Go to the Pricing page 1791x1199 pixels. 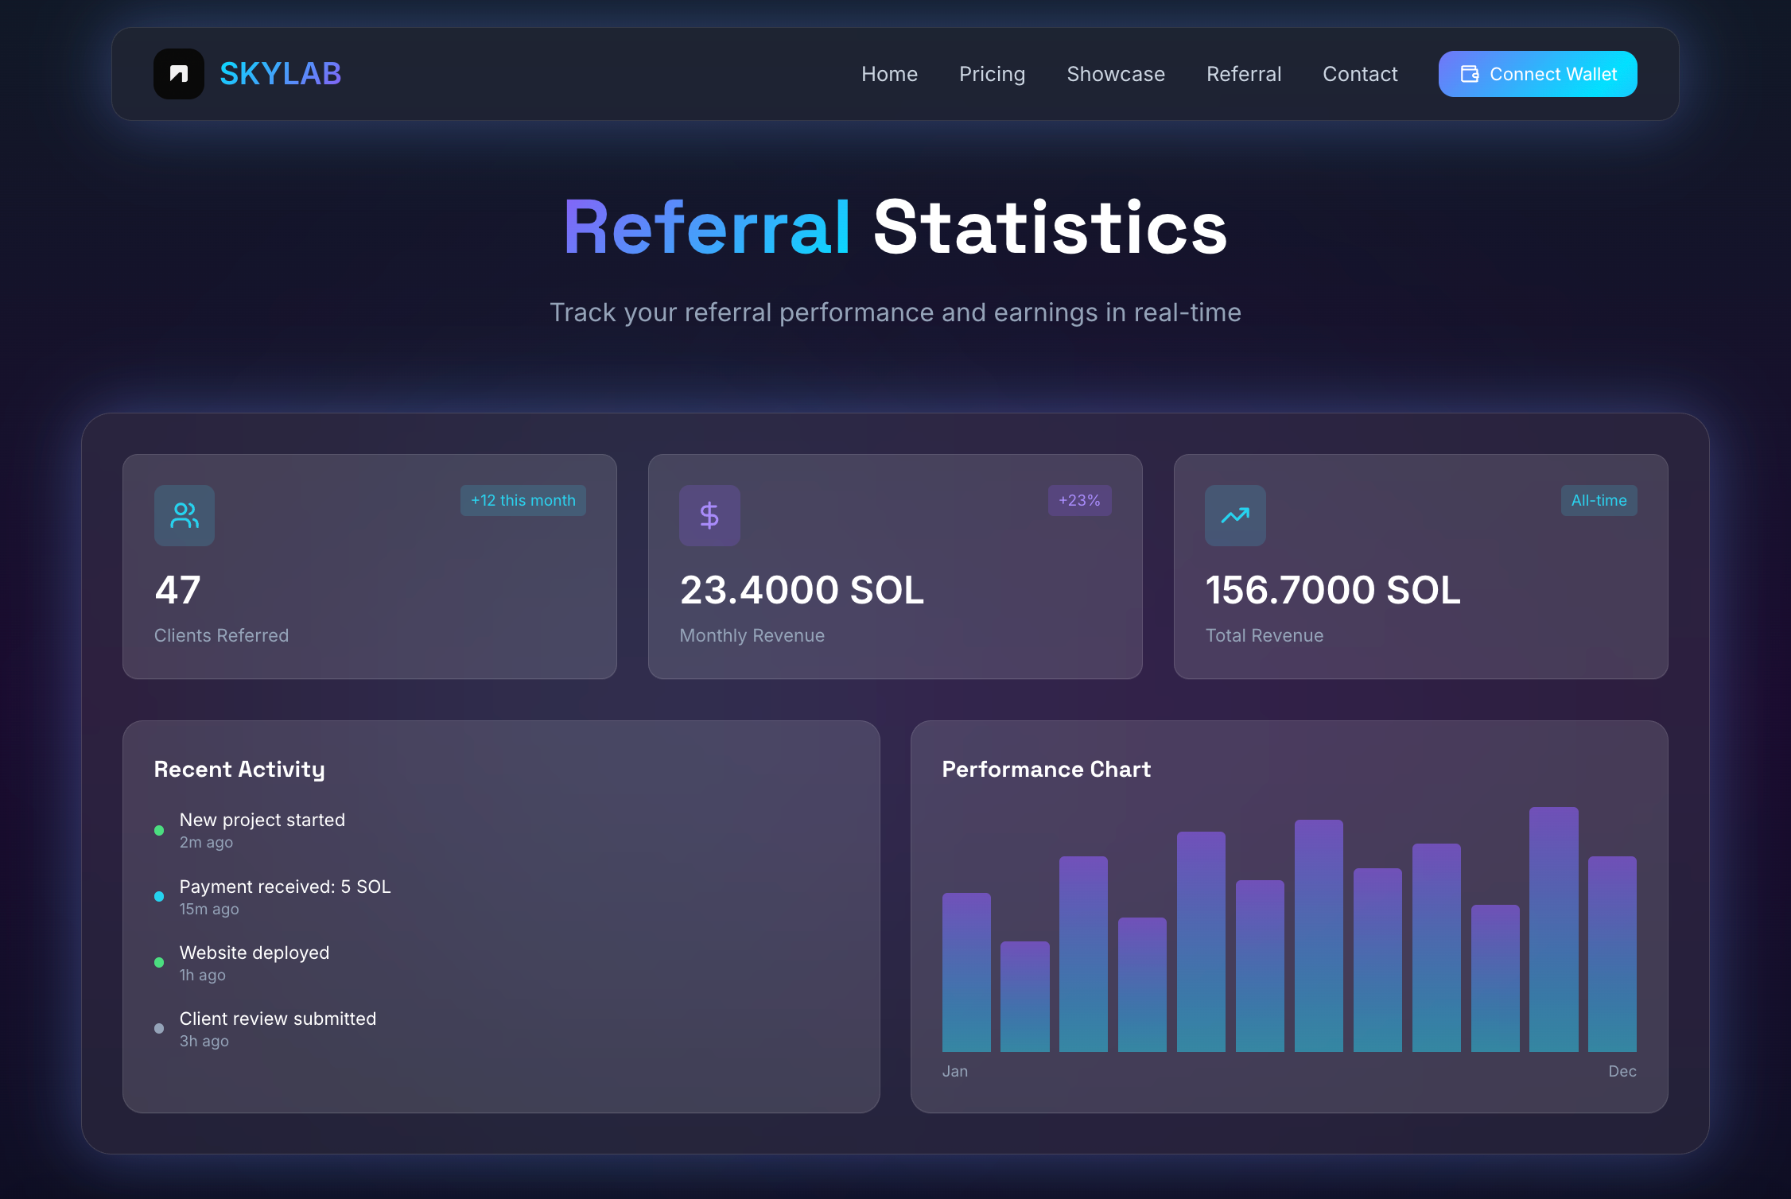992,74
